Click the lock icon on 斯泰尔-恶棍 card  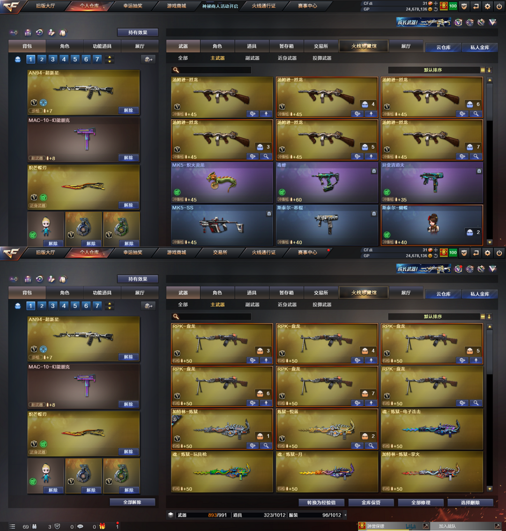coord(374,214)
